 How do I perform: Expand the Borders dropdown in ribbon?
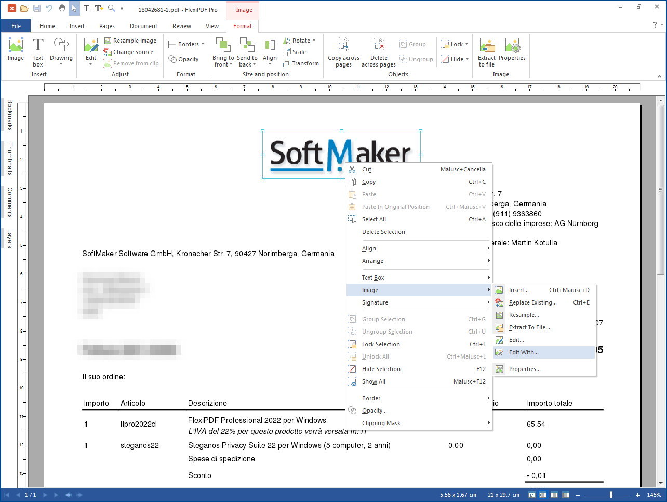click(187, 44)
